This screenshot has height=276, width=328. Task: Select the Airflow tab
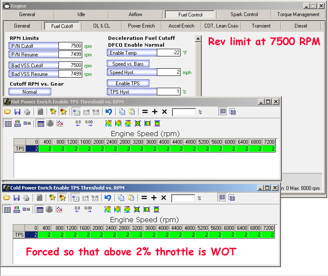click(136, 14)
